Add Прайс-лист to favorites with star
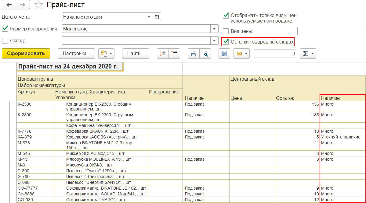The width and height of the screenshot is (366, 203). tap(38, 5)
